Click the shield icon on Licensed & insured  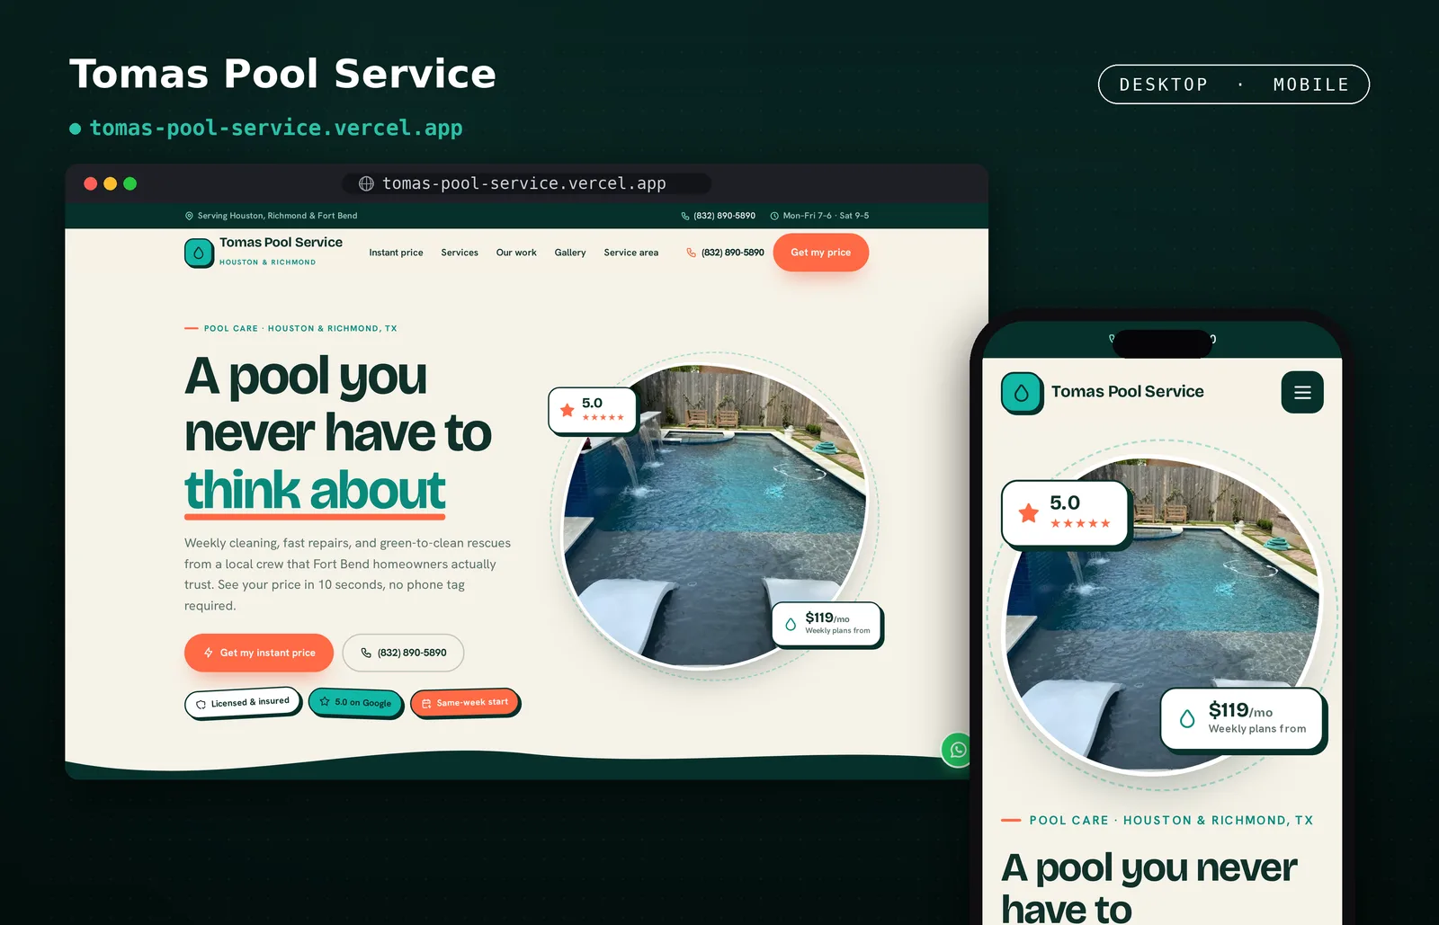click(x=201, y=704)
